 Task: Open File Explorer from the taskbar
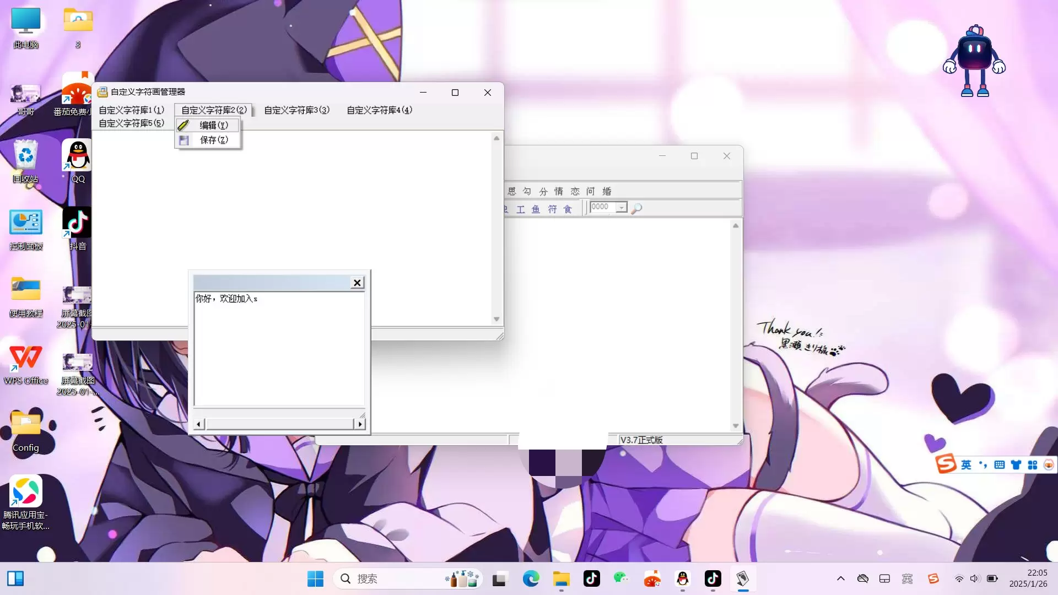click(x=561, y=578)
